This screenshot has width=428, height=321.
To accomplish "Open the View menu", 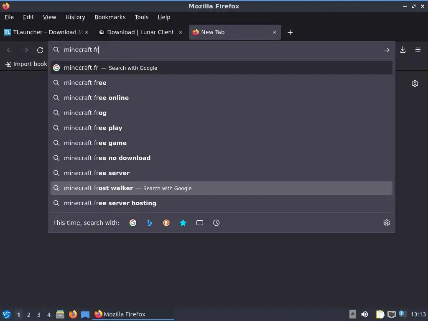I will (49, 17).
